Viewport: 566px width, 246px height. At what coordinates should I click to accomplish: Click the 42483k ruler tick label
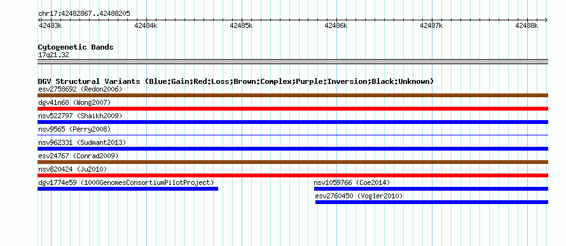point(50,25)
